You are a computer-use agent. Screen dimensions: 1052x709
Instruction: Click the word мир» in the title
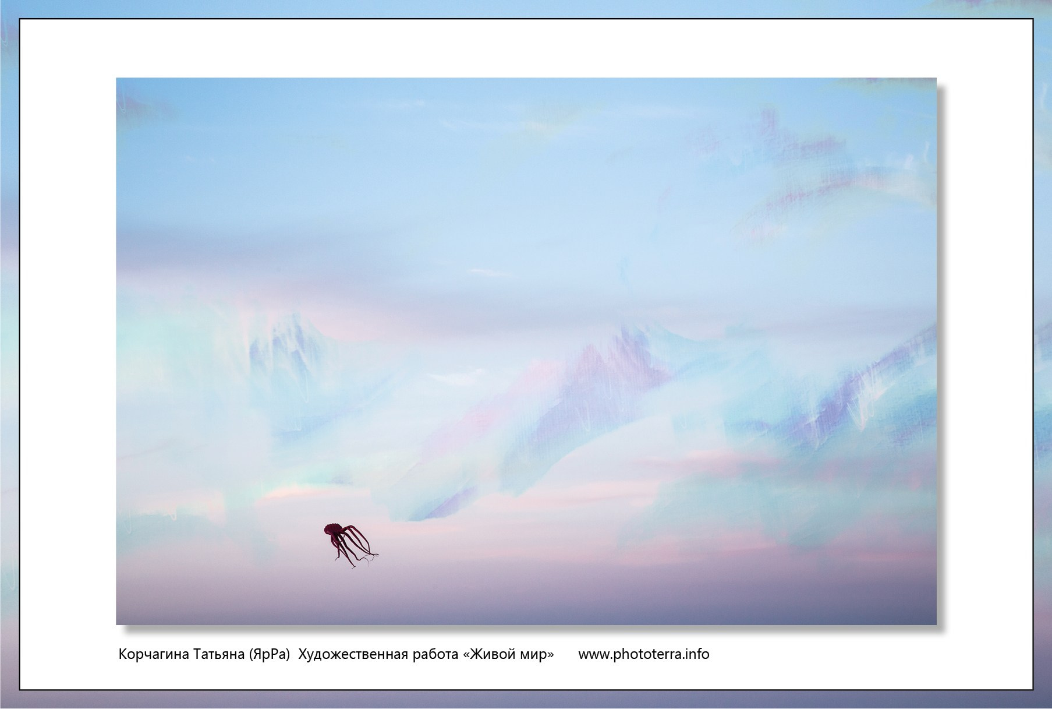click(x=539, y=654)
